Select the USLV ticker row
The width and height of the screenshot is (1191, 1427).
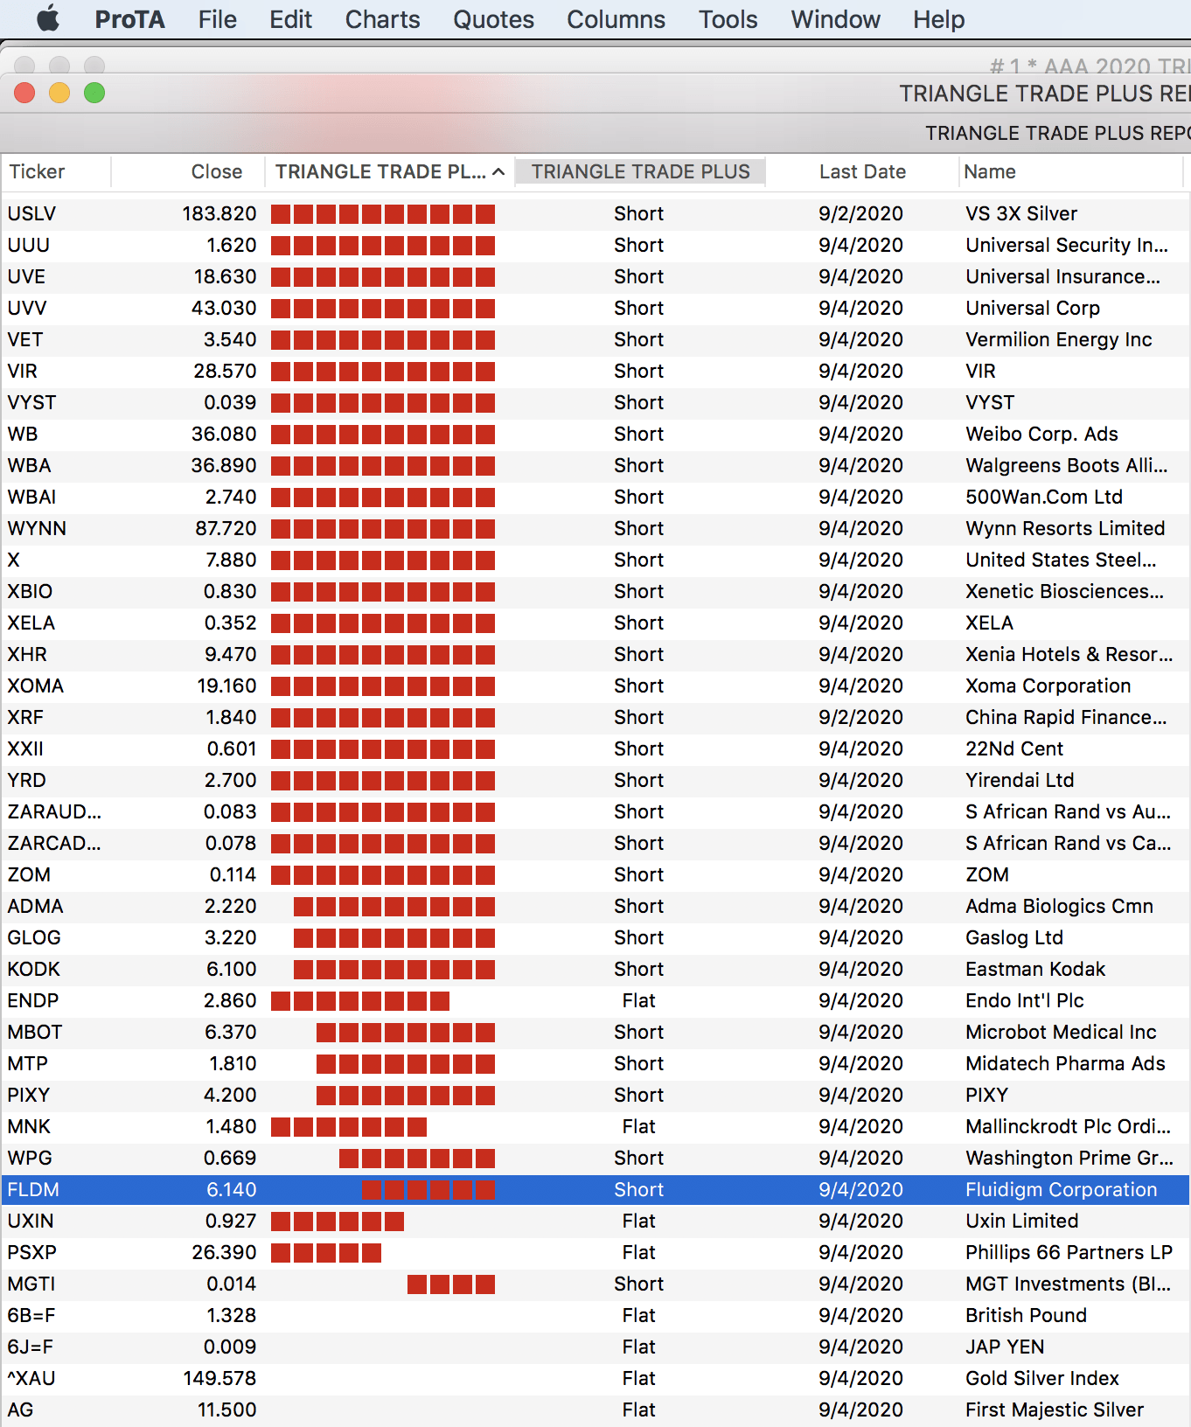[x=595, y=213]
